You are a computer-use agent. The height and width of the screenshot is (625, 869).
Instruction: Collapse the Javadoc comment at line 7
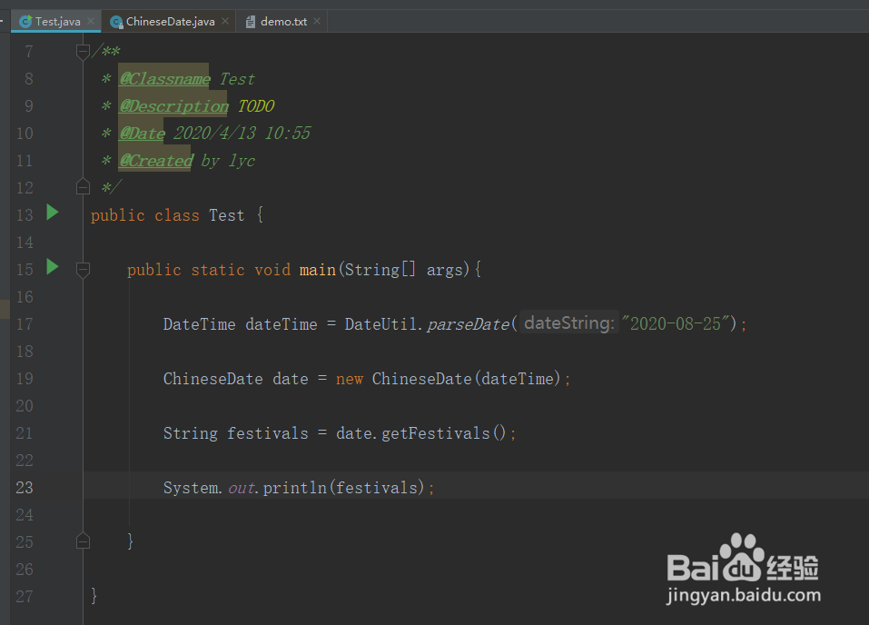(x=83, y=52)
